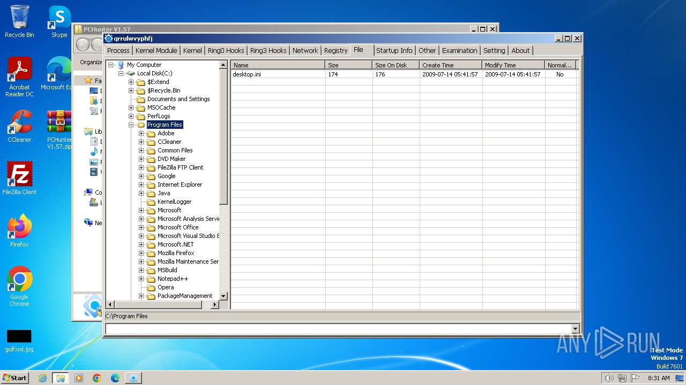Expand the MSOCache folder
This screenshot has height=385, width=686.
click(x=131, y=107)
